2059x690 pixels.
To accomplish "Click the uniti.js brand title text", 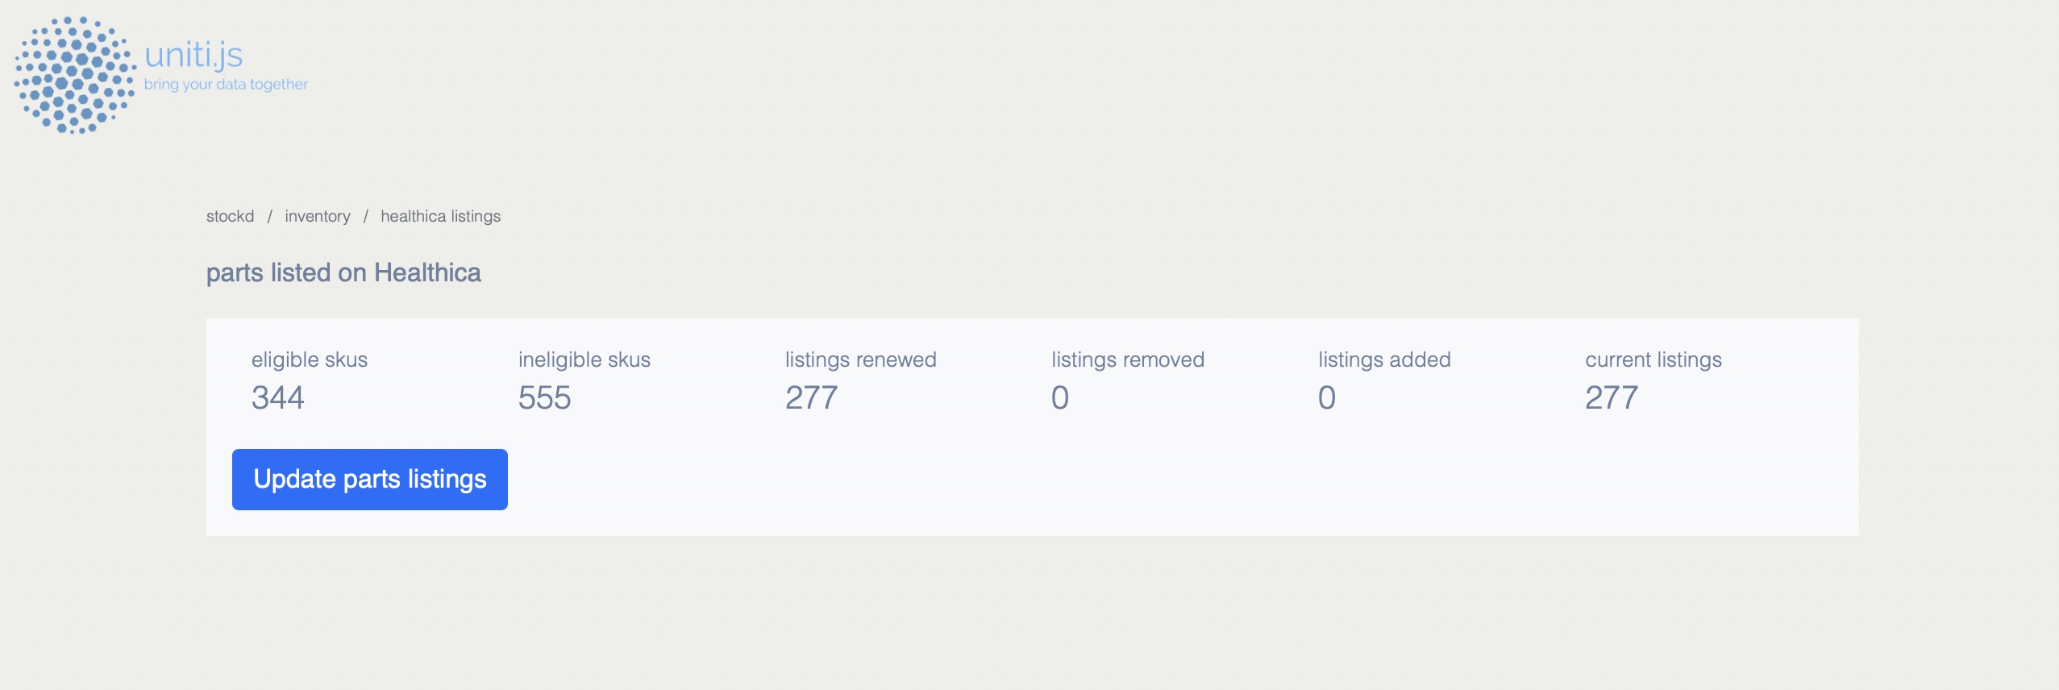I will [193, 55].
